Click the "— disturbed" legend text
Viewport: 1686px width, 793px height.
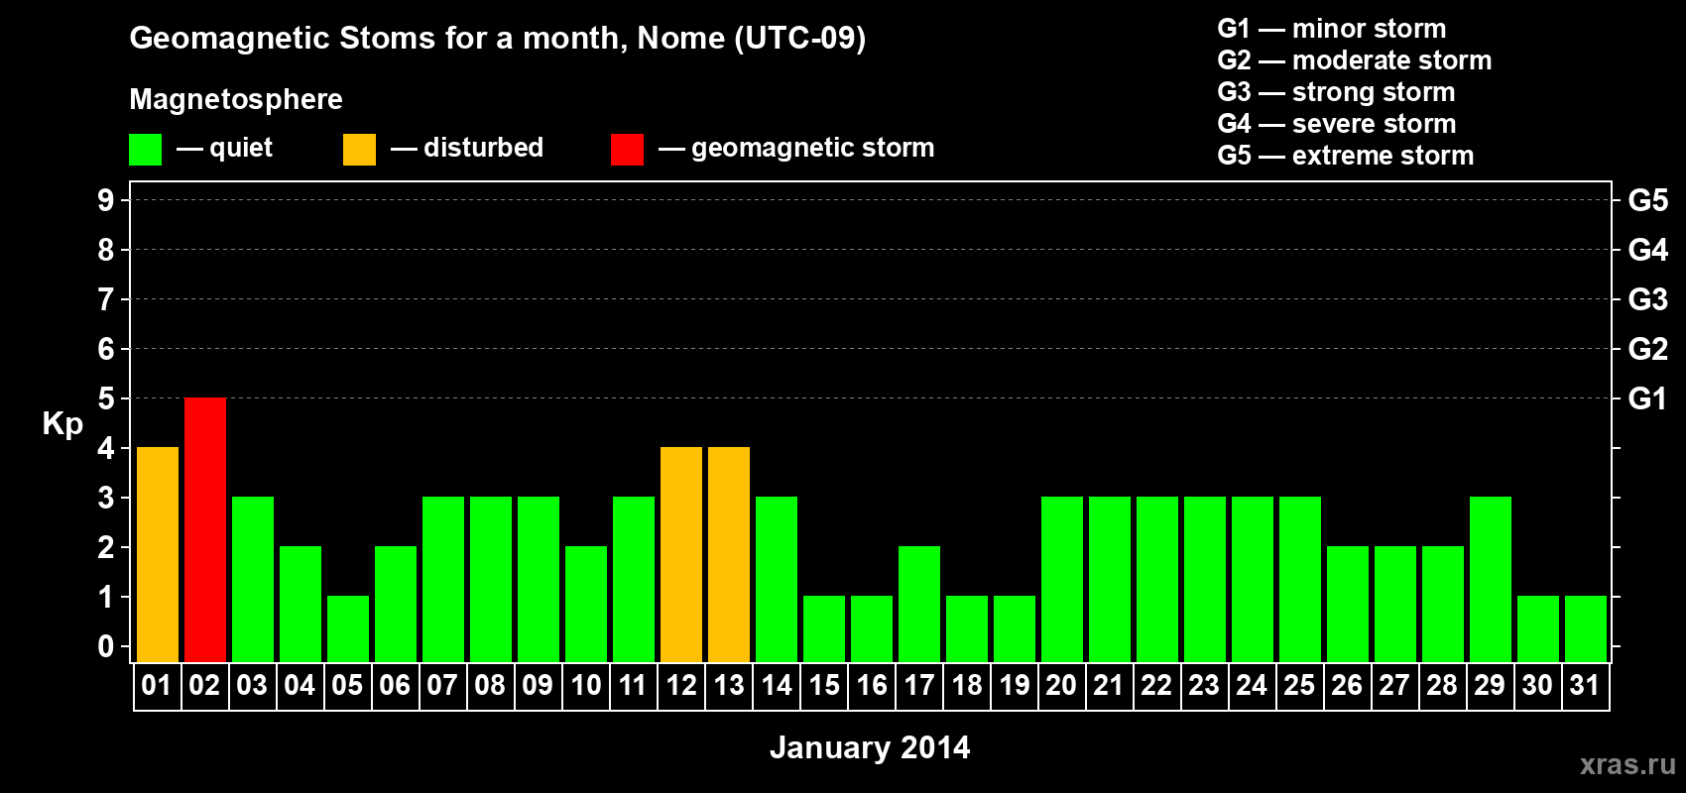[467, 148]
